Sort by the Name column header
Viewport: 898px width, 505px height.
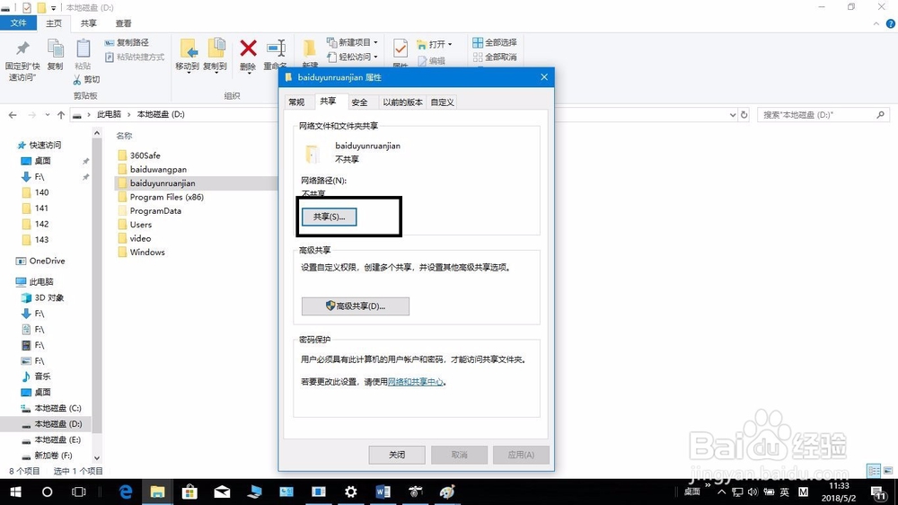[x=124, y=136]
